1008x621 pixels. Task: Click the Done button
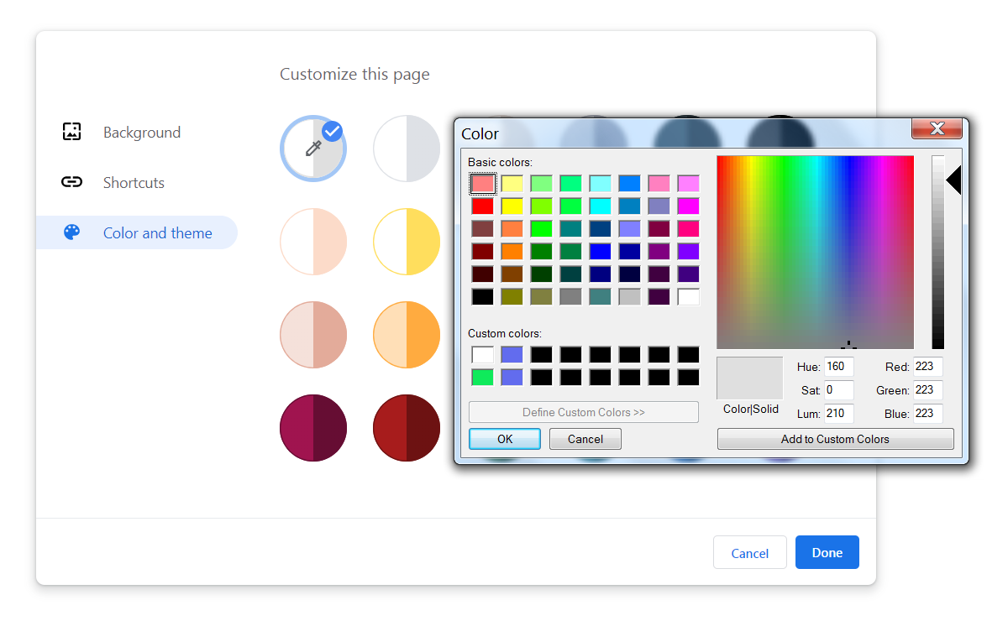point(827,552)
